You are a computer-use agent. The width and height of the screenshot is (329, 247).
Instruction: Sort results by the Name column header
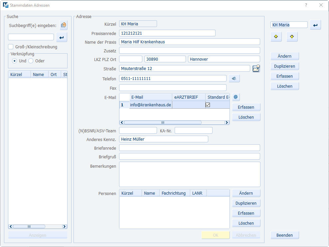(x=39, y=74)
